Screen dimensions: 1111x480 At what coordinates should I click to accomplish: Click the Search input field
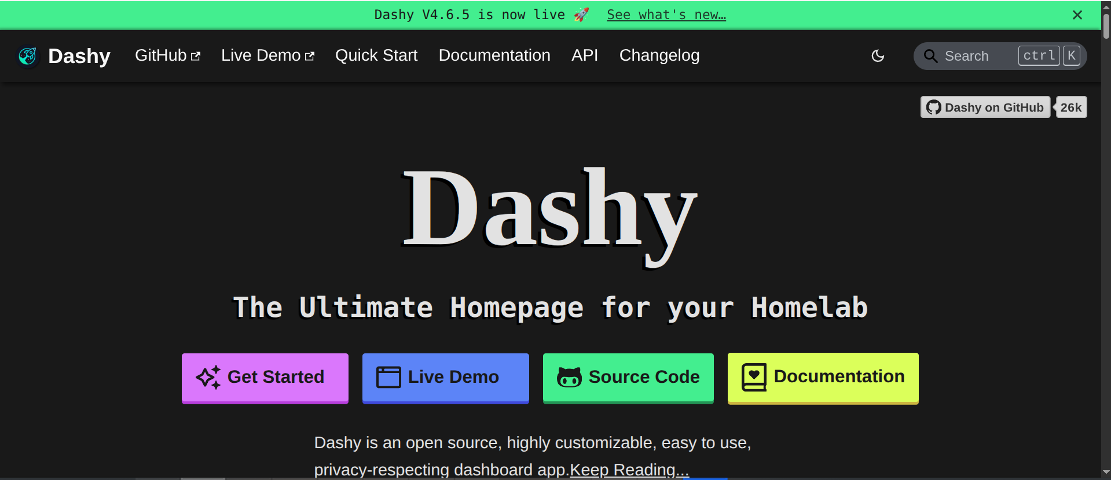pyautogui.click(x=1000, y=56)
